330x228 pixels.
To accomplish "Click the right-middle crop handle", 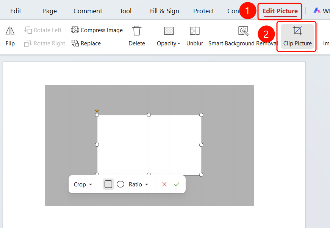I will 201,145.
